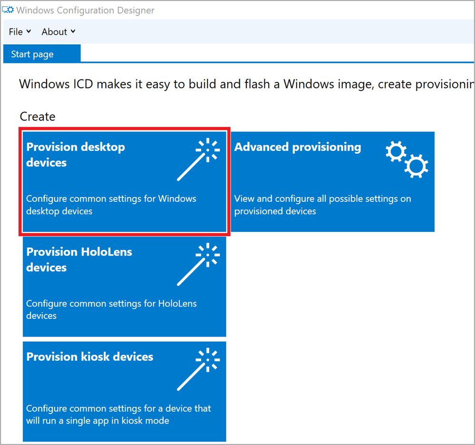
Task: Click the wand icon on Provision kiosk devices
Action: pyautogui.click(x=198, y=369)
